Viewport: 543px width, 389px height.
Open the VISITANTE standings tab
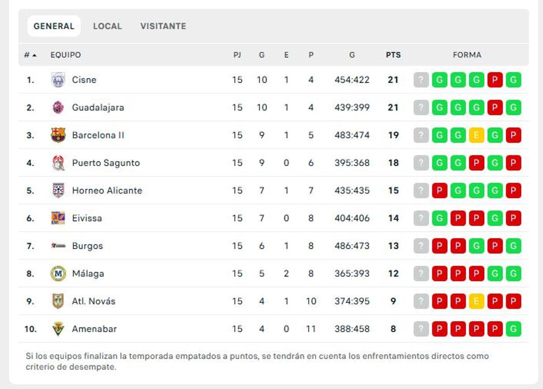(164, 26)
